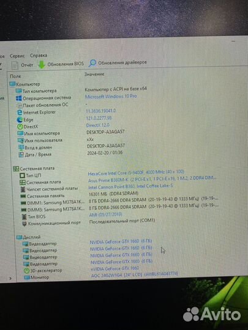Open the AMI (05/27/2019) BIOS link
The image size is (248, 330).
tap(106, 215)
